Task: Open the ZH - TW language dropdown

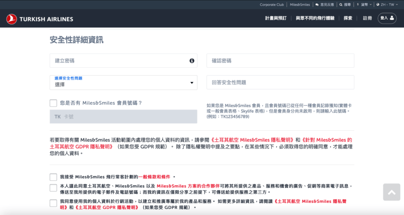Action: pyautogui.click(x=387, y=5)
